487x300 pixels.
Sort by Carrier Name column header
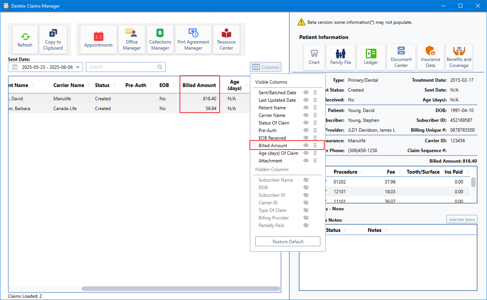(69, 86)
